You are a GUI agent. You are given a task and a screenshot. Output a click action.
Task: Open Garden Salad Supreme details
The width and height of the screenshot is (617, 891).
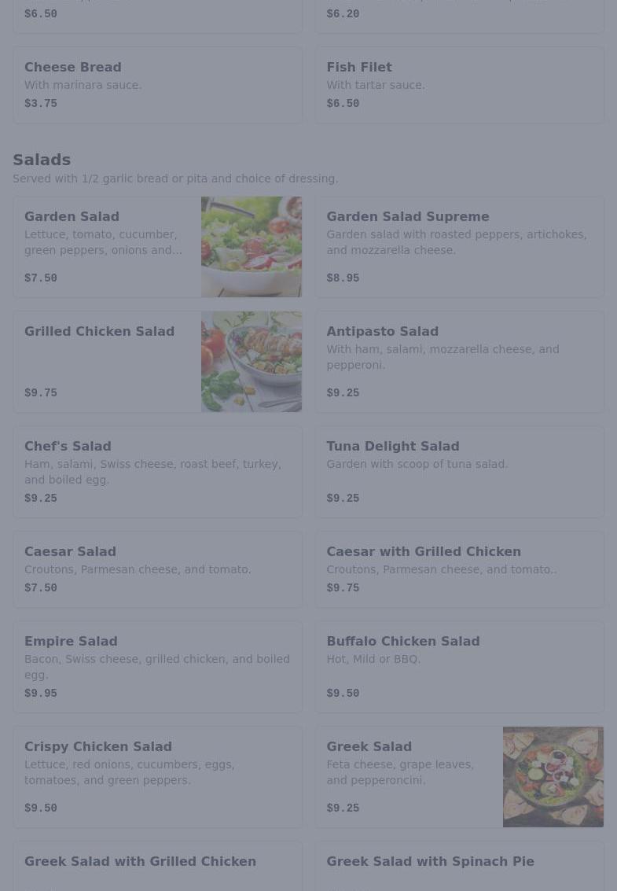click(x=459, y=247)
